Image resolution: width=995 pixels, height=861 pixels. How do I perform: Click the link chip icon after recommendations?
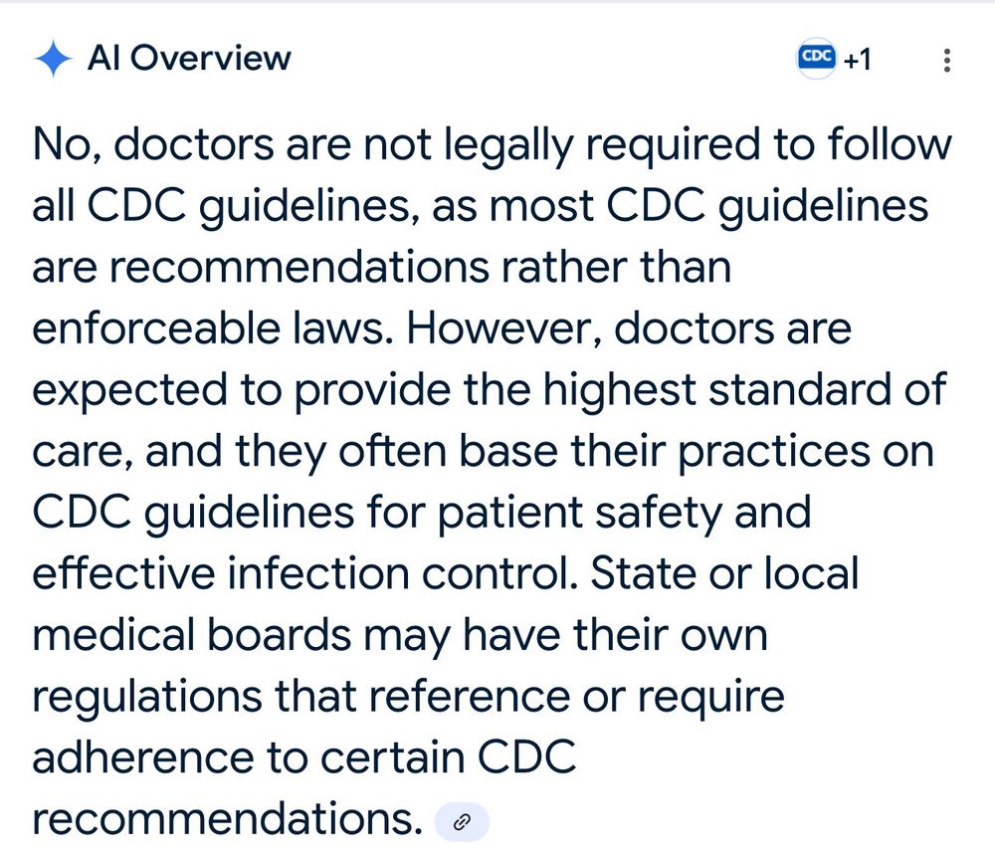[x=462, y=822]
